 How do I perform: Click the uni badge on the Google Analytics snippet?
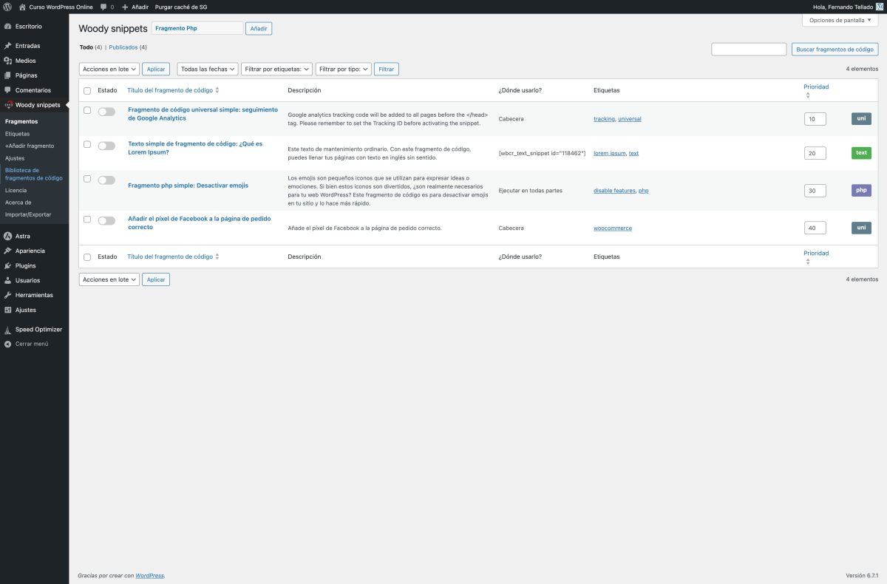coord(860,118)
